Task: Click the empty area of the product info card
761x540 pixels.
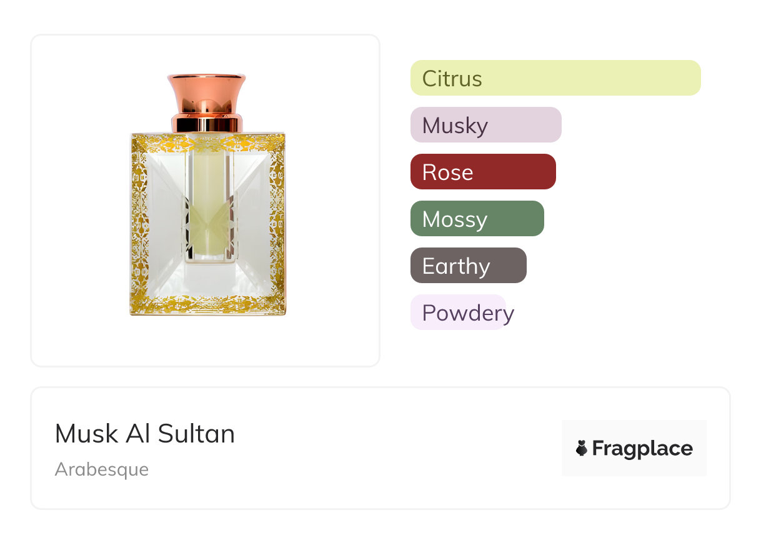Action: click(387, 450)
